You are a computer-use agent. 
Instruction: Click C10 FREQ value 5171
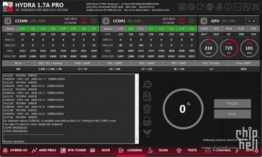click(x=141, y=51)
